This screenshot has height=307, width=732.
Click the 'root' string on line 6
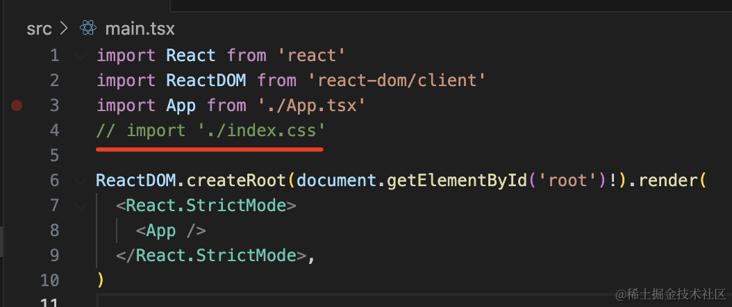(568, 181)
